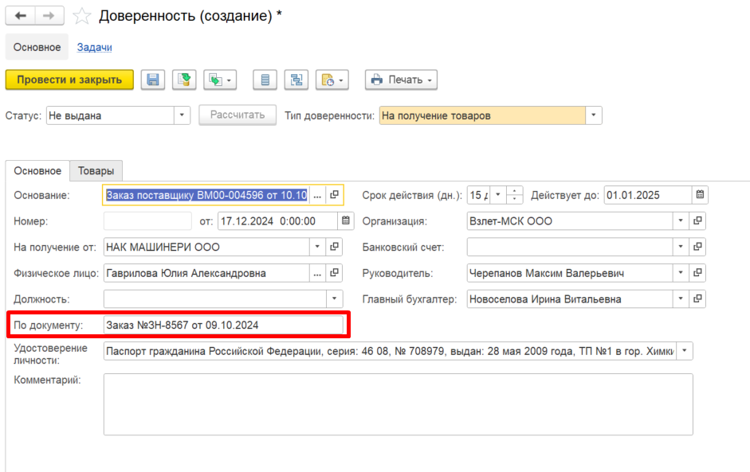Increase Срок действия with the up stepper
Viewport: 750px width, 472px height.
[x=515, y=190]
